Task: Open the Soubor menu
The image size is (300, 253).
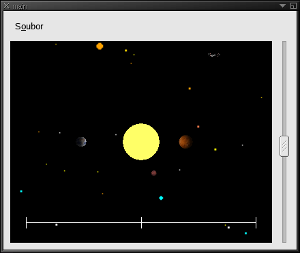Action: [29, 27]
